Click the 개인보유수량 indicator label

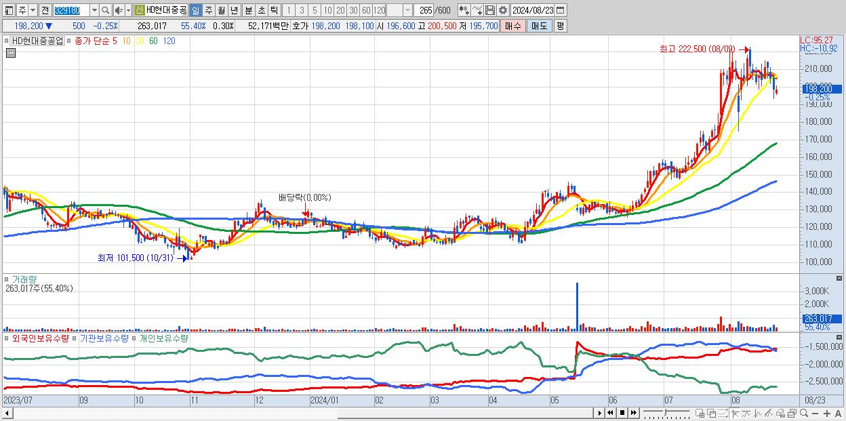[x=164, y=338]
